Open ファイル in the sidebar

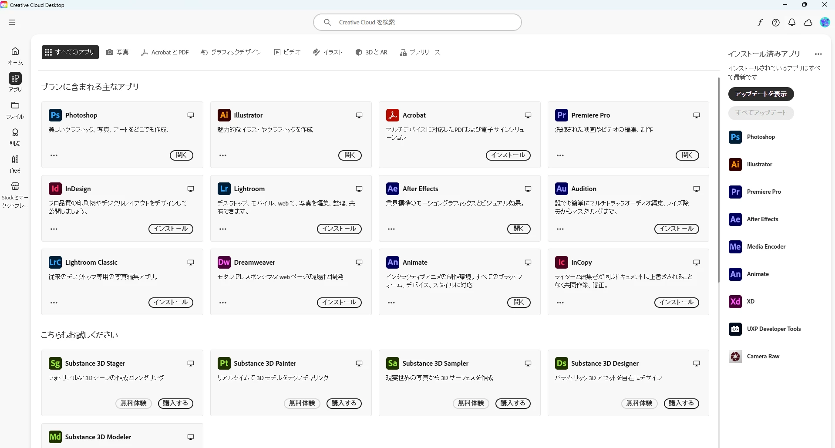click(15, 110)
